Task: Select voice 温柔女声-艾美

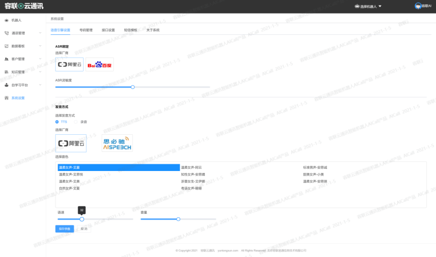Action: coord(69,182)
